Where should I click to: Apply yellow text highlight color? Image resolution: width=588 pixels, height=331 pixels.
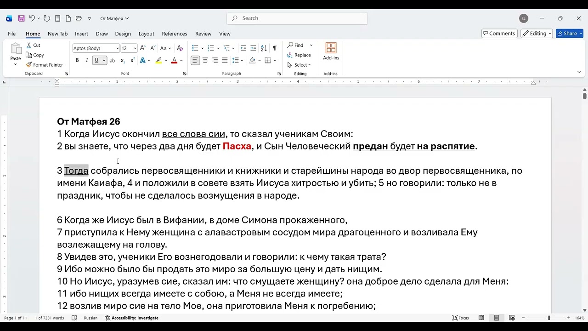pos(158,60)
